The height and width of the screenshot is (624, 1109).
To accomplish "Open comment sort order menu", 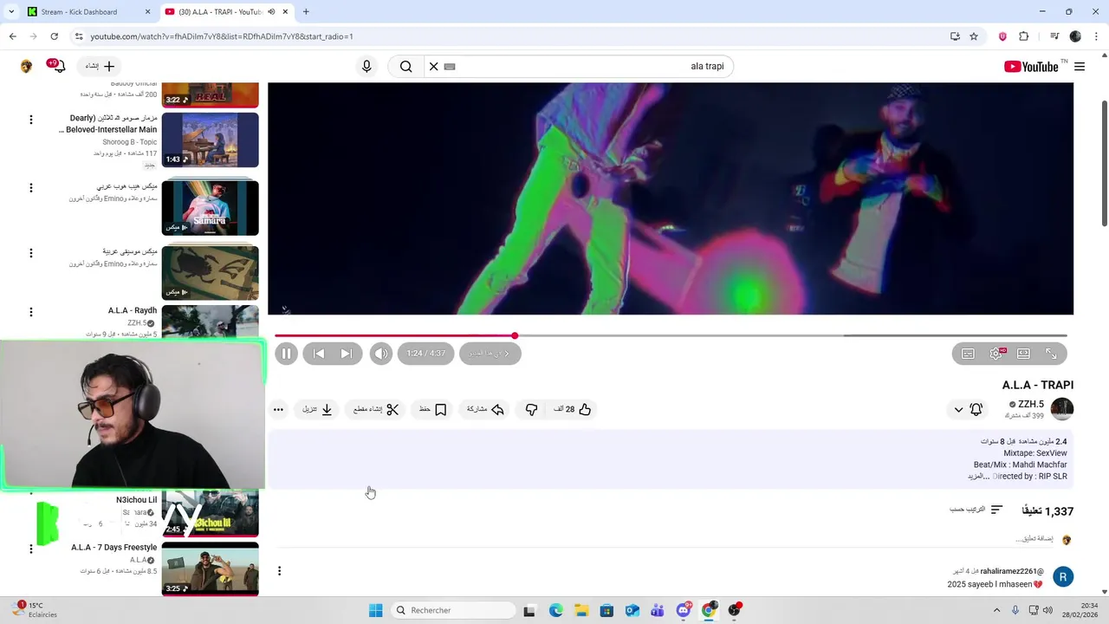I will pyautogui.click(x=976, y=510).
